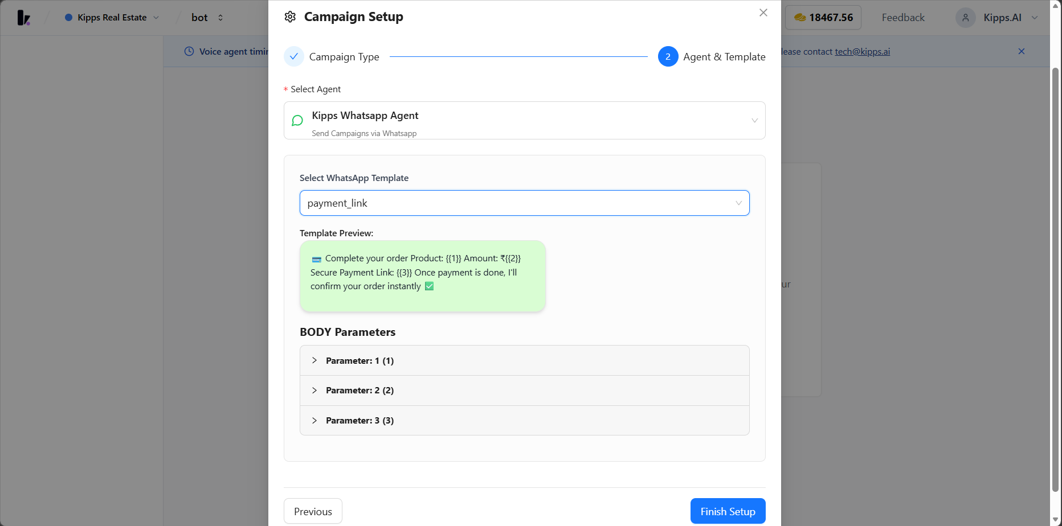Click the Send Campaigns via Whatsapp subtitle
1062x526 pixels.
(364, 133)
